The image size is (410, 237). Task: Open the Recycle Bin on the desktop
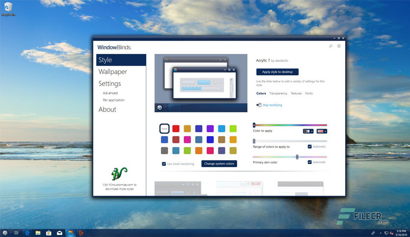click(8, 9)
